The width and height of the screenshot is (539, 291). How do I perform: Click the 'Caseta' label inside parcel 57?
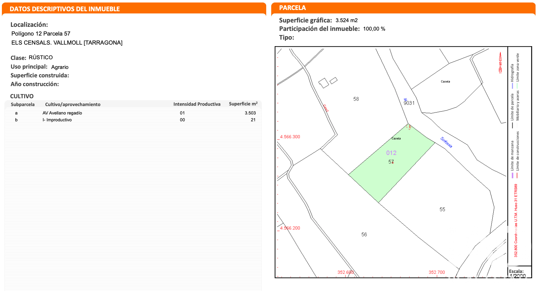(x=396, y=138)
